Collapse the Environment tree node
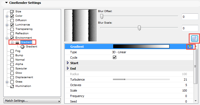Viewport: 200px width, 105px height. [7, 38]
